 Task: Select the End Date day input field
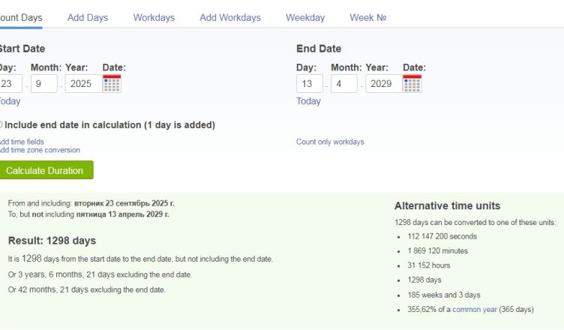(x=309, y=83)
